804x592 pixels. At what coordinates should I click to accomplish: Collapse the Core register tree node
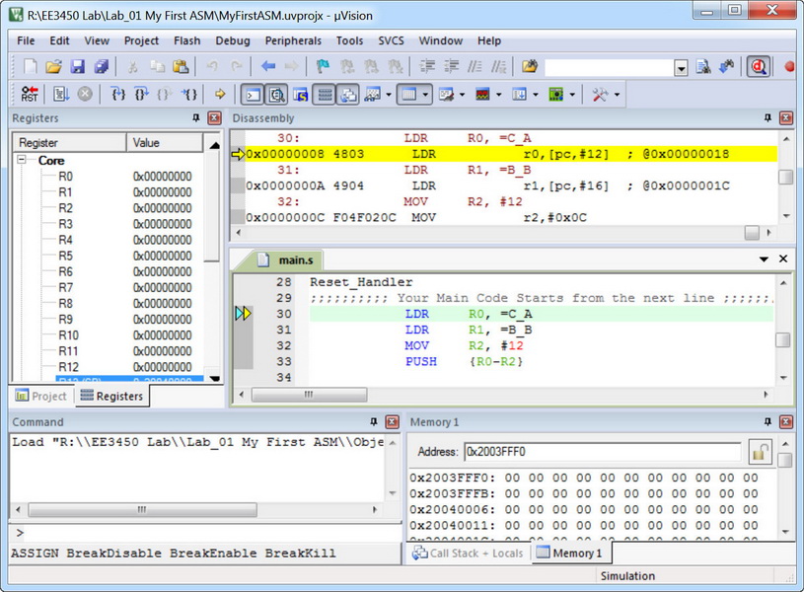click(x=24, y=160)
